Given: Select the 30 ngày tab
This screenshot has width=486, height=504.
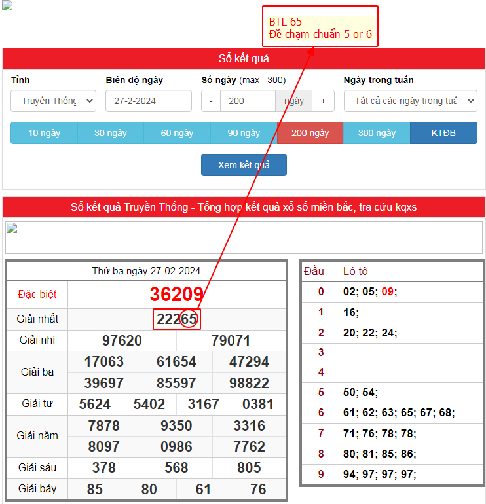Looking at the screenshot, I should [111, 133].
